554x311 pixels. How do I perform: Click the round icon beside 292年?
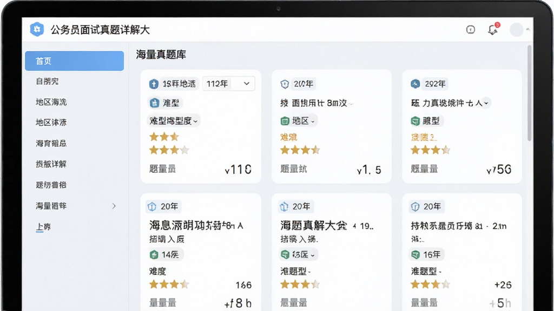415,84
